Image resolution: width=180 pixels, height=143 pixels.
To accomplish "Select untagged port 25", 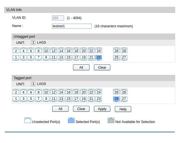I will pyautogui.click(x=117, y=58).
